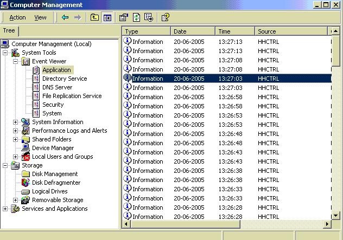
Task: Expand the Services and Applications node
Action: pyautogui.click(x=5, y=209)
